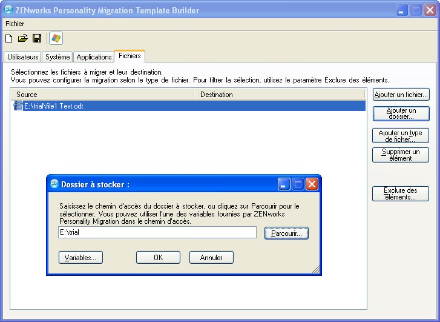Click Exclure des éléments button

pyautogui.click(x=401, y=194)
